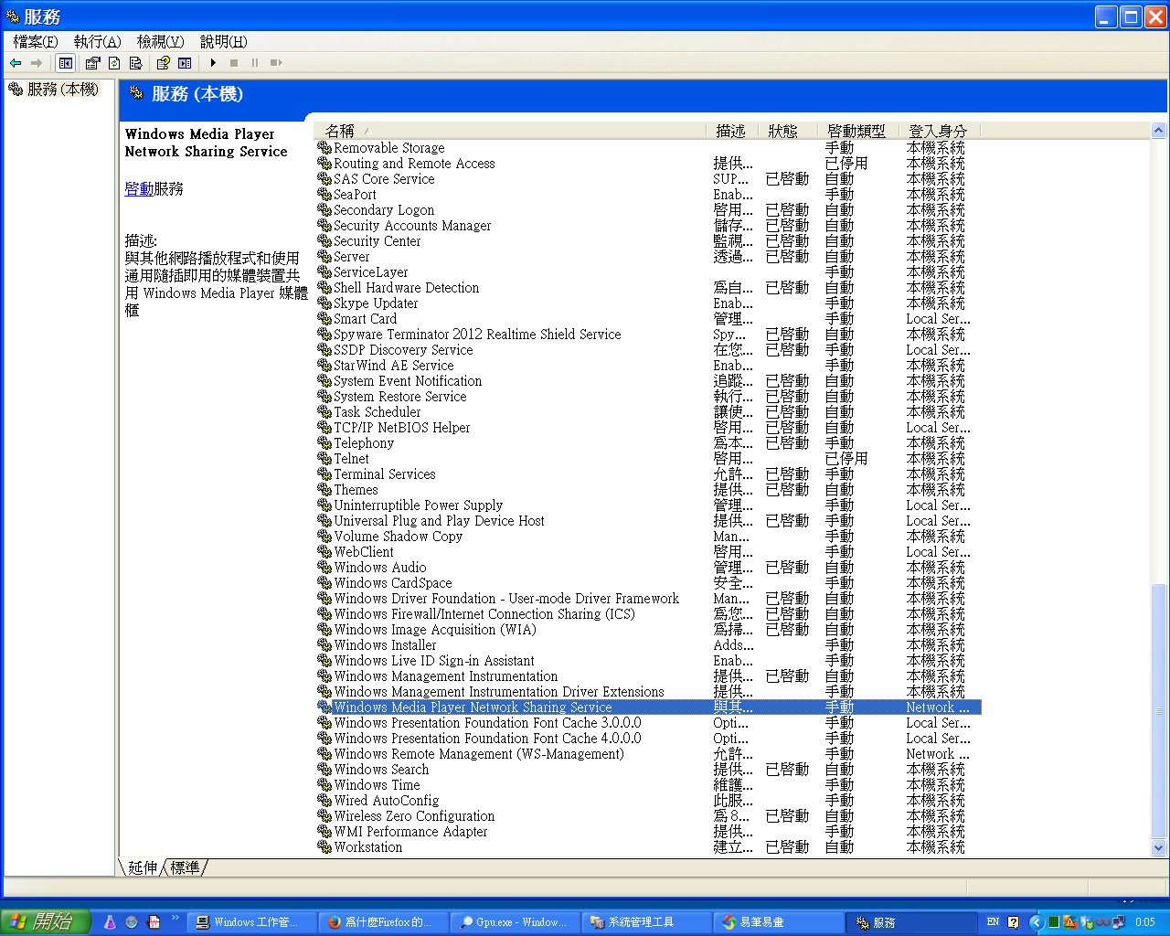This screenshot has height=936, width=1170.
Task: Click the scroll up arrow of services list
Action: coord(1158,131)
